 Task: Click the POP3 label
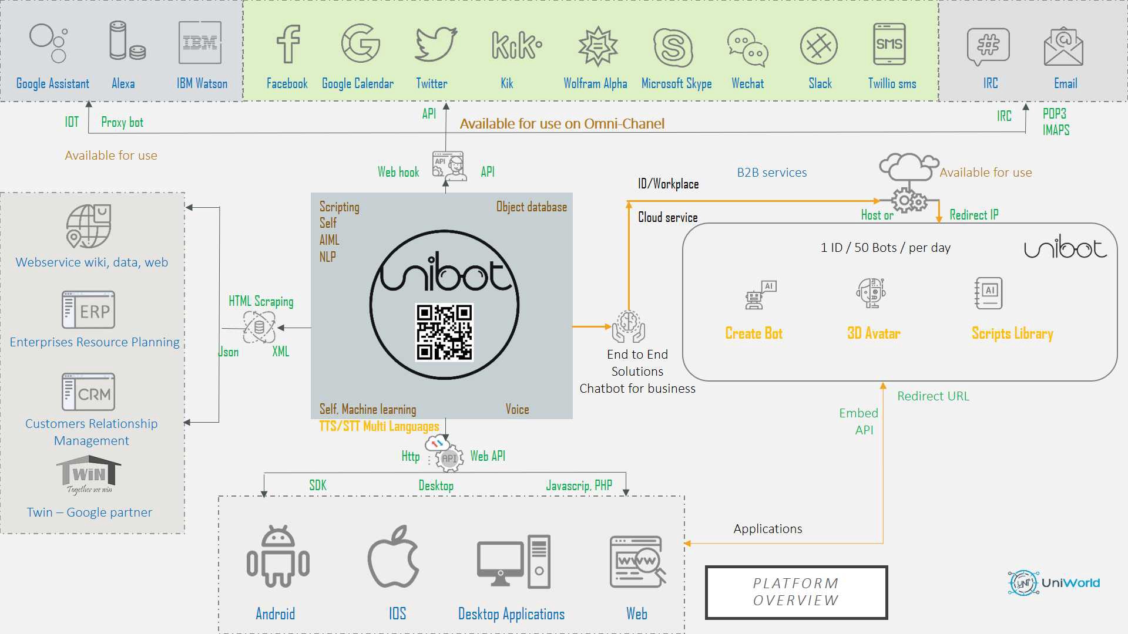click(1055, 114)
